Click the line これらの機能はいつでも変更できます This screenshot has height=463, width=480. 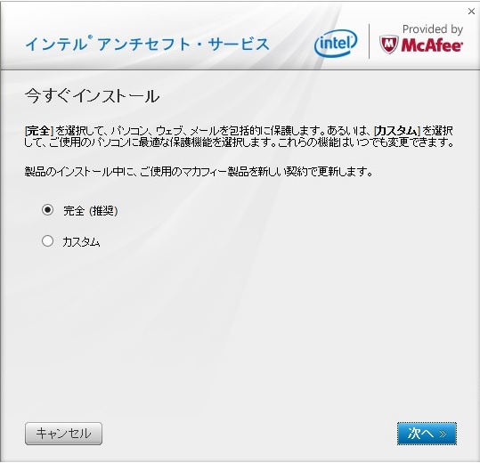pos(366,142)
